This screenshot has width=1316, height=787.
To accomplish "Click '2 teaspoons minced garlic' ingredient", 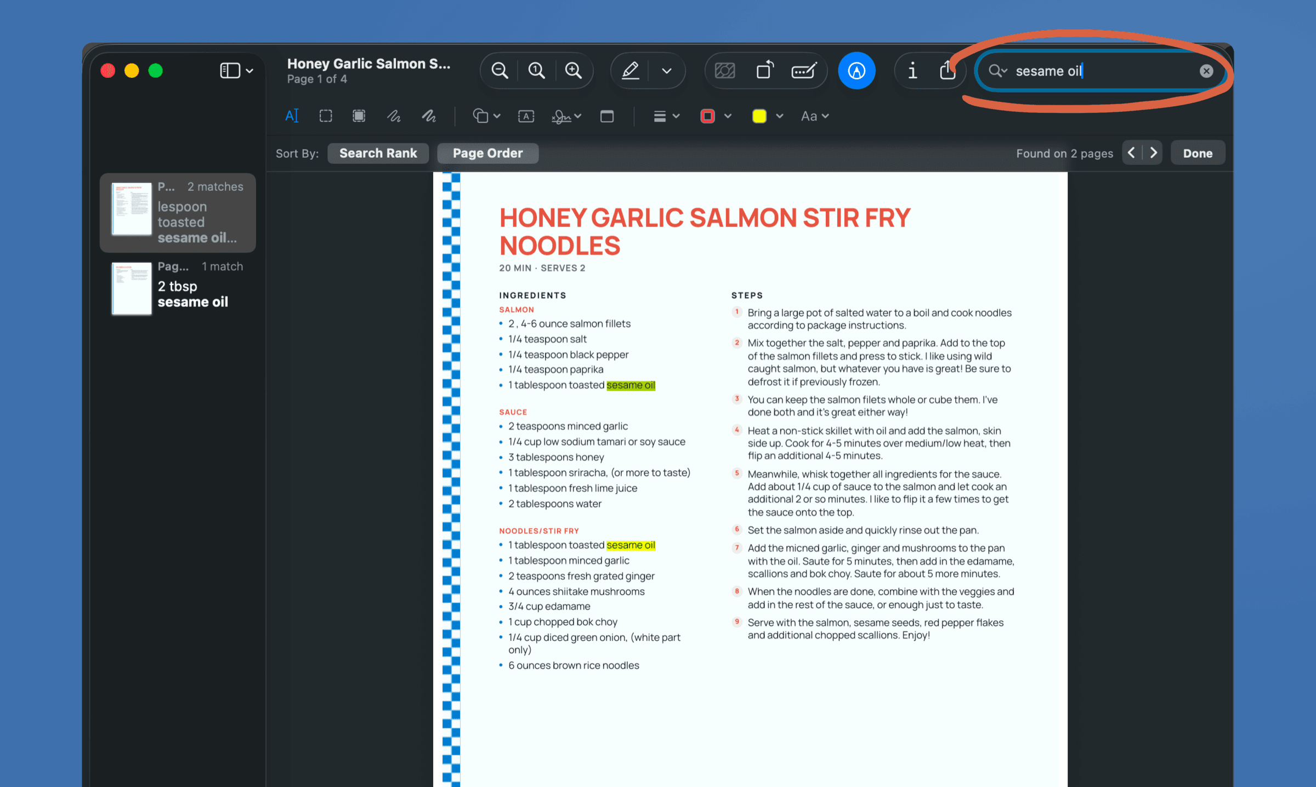I will point(568,426).
